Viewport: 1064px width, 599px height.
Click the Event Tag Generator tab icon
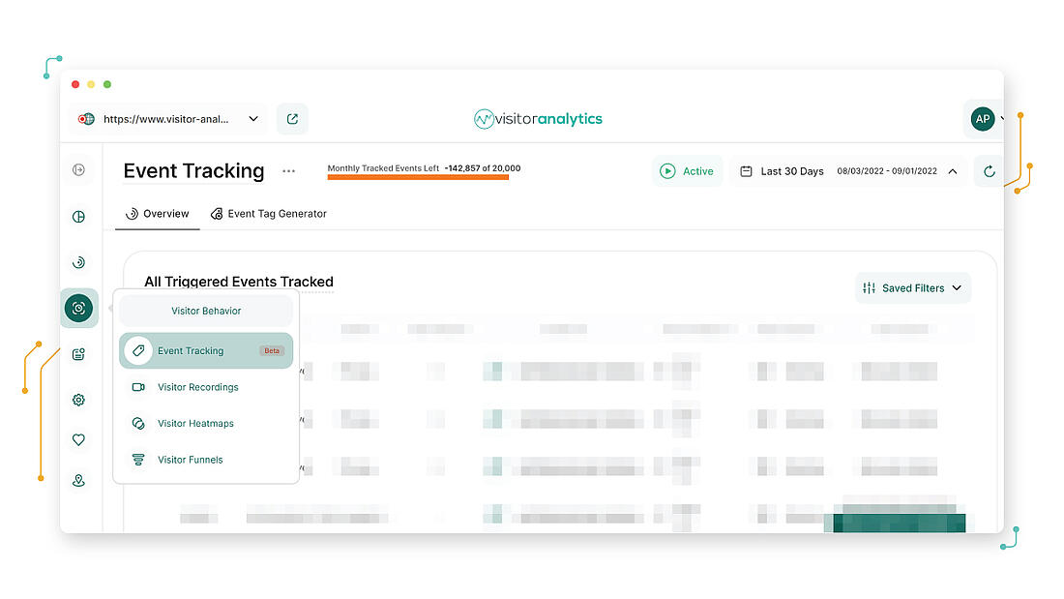[217, 214]
